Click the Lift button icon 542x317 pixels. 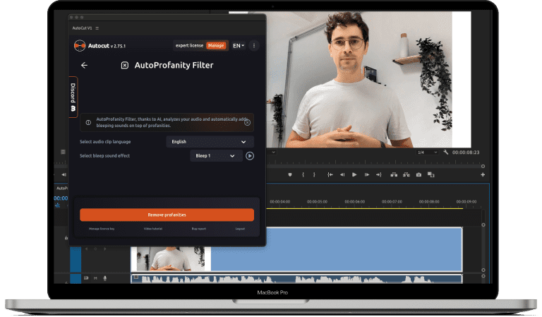point(394,175)
